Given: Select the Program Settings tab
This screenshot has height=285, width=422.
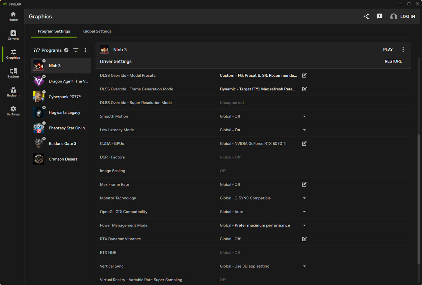Looking at the screenshot, I should (x=54, y=31).
